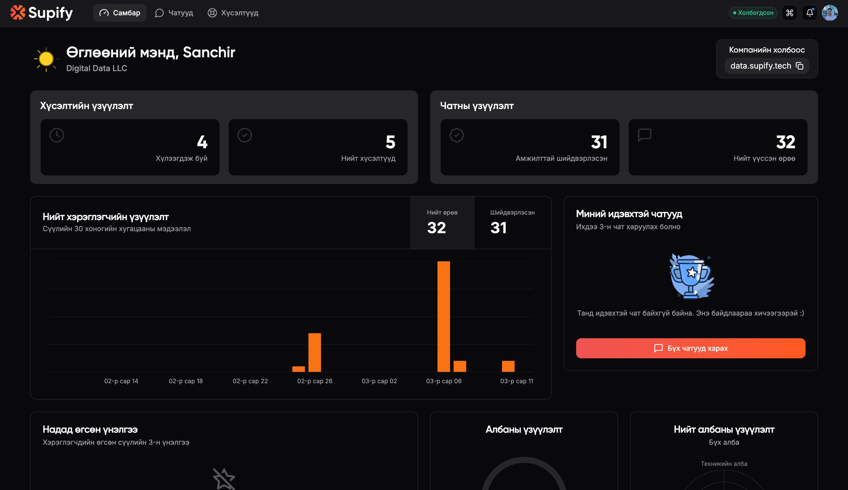Click the Холбогдсон connection status badge

pyautogui.click(x=753, y=13)
